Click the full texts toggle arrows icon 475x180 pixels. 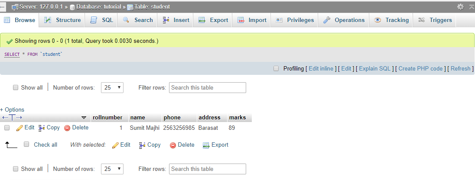12,117
